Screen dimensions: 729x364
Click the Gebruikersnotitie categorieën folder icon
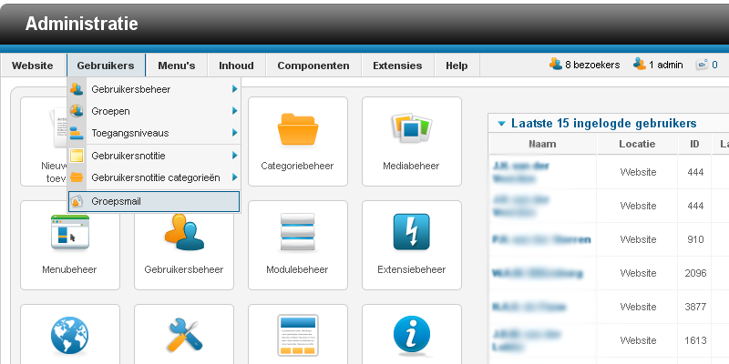pos(77,177)
